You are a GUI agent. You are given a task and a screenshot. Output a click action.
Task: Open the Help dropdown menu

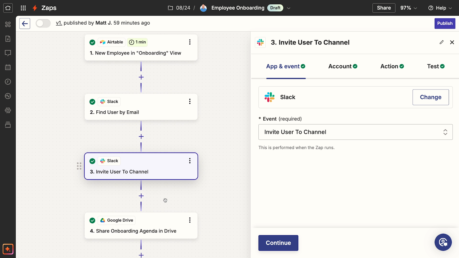click(x=440, y=8)
